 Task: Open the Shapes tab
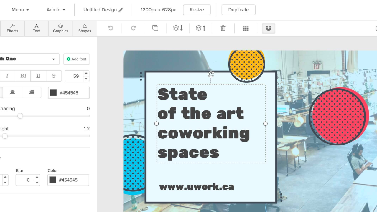pos(85,28)
